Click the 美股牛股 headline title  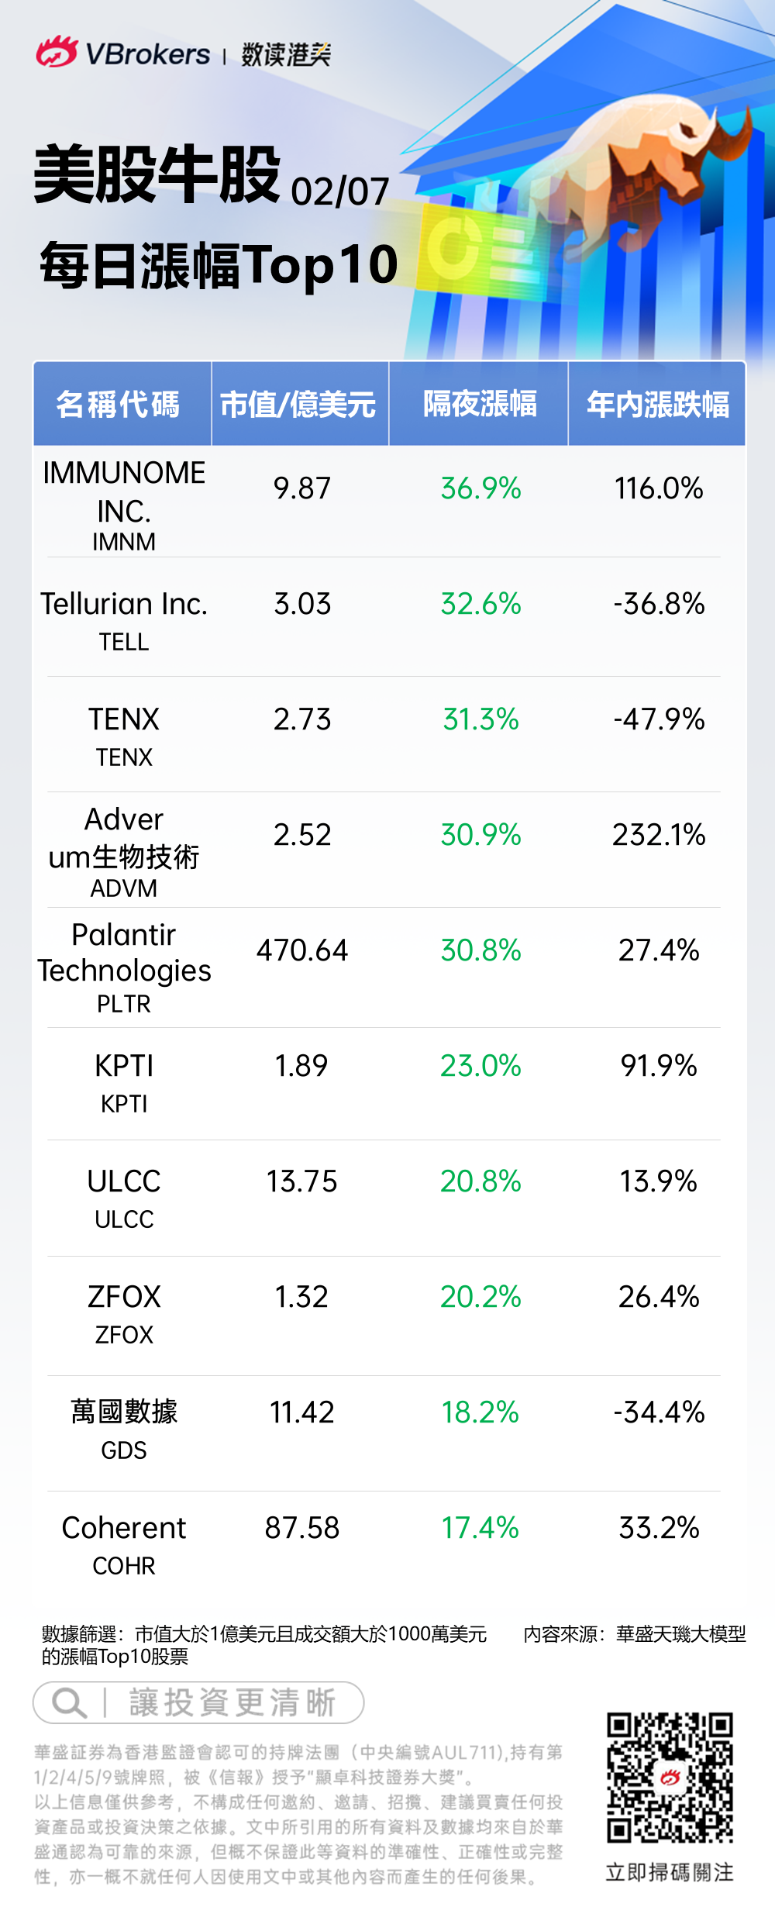tap(157, 175)
